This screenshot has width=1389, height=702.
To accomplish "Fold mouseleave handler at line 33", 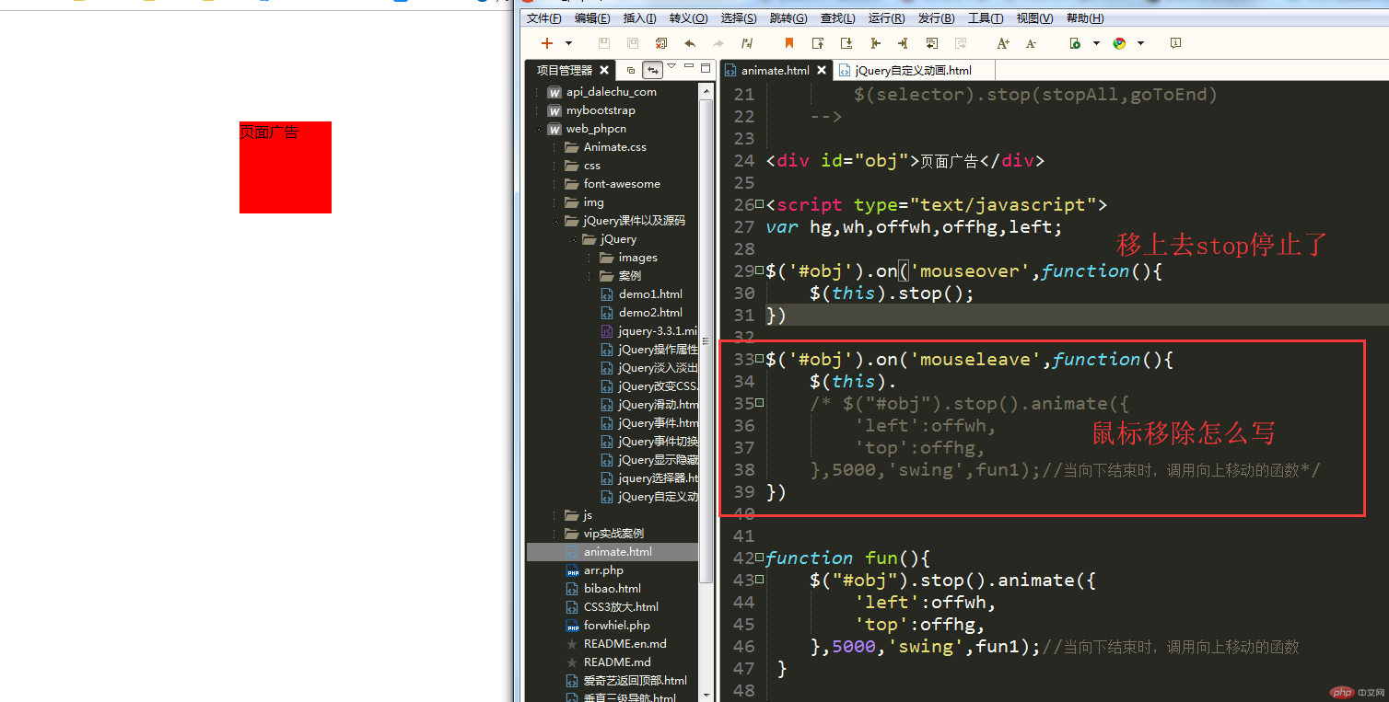I will (760, 359).
